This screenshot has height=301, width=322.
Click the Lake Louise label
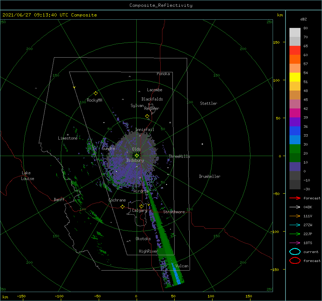pos(28,176)
